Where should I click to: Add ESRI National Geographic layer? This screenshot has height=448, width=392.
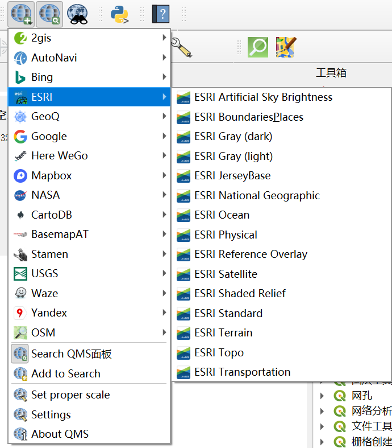[281, 195]
